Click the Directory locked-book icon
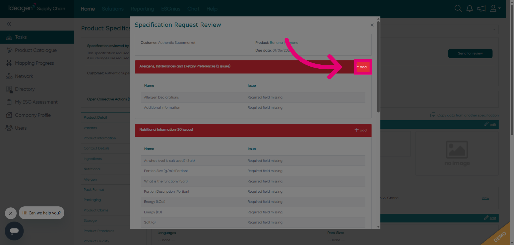 (x=9, y=90)
